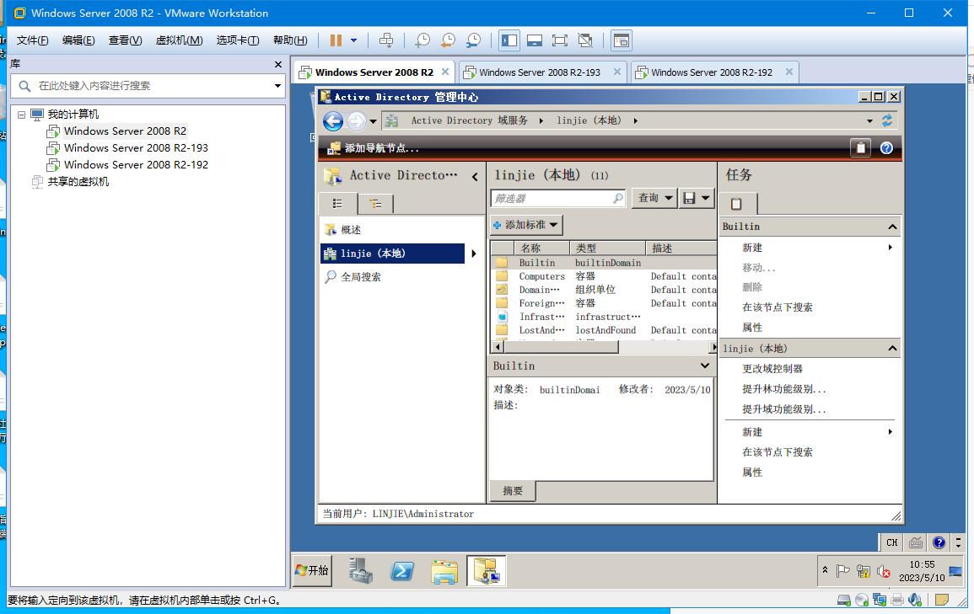Open the 查询 dropdown button
974x614 pixels.
pyautogui.click(x=654, y=199)
